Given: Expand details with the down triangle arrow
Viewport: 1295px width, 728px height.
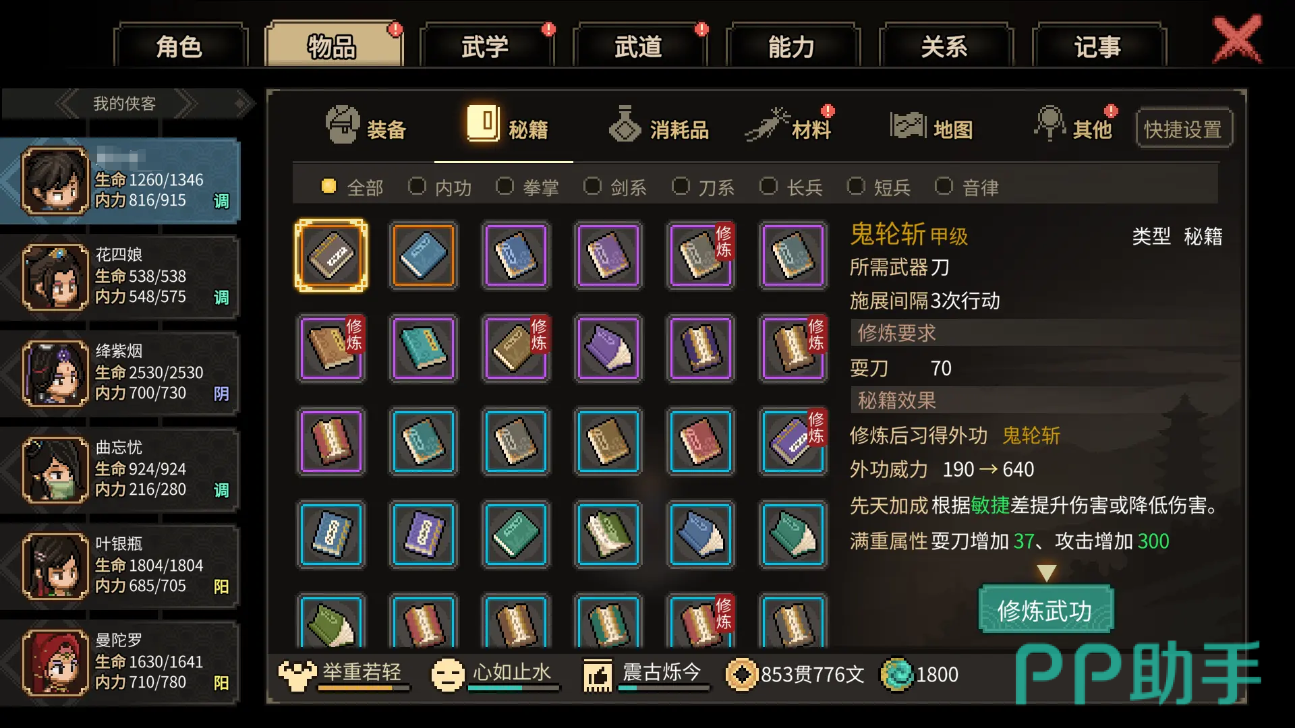Looking at the screenshot, I should pyautogui.click(x=1046, y=573).
